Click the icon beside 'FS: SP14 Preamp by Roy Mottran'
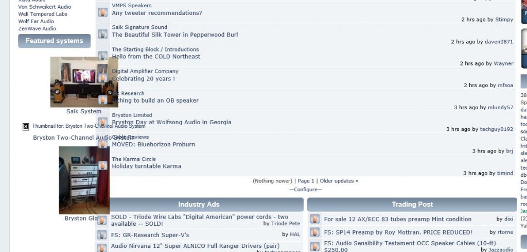 (315, 232)
